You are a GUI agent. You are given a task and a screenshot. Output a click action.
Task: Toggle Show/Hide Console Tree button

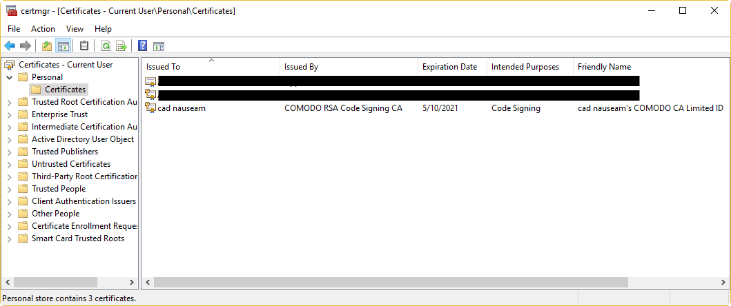click(63, 45)
